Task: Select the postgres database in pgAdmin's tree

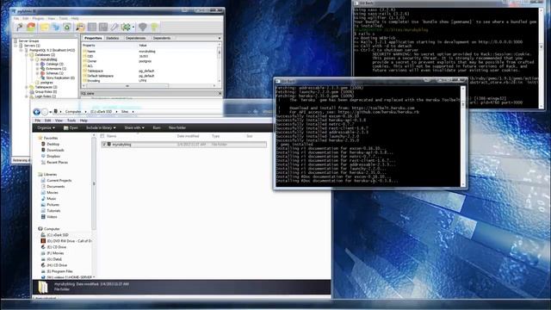Action: [46, 83]
